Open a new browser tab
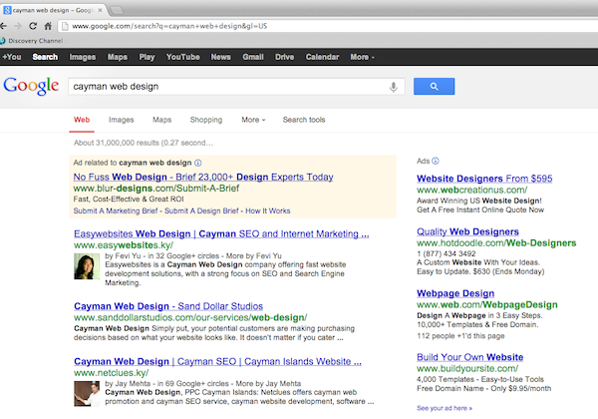598x419 pixels. coord(117,10)
